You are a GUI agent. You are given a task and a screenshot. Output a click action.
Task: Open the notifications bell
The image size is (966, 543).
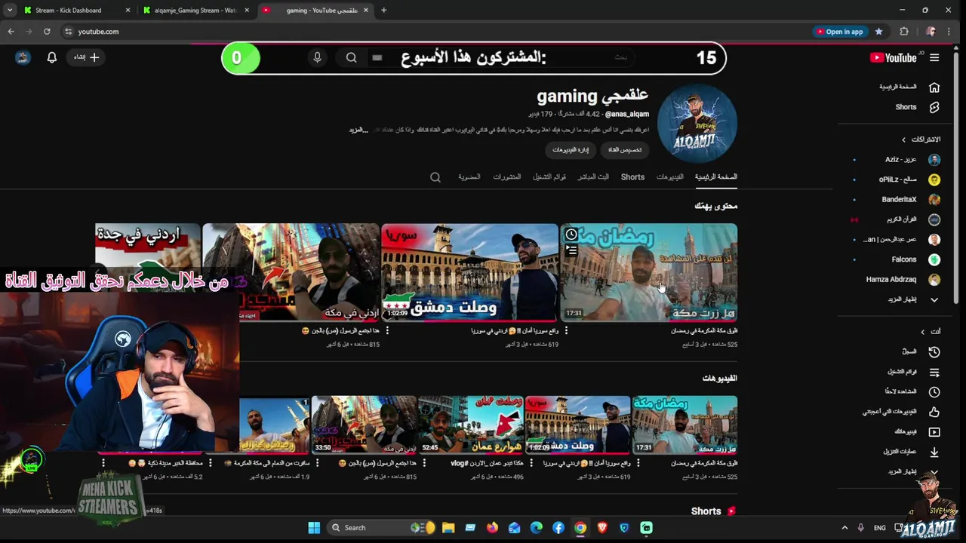[x=52, y=57]
